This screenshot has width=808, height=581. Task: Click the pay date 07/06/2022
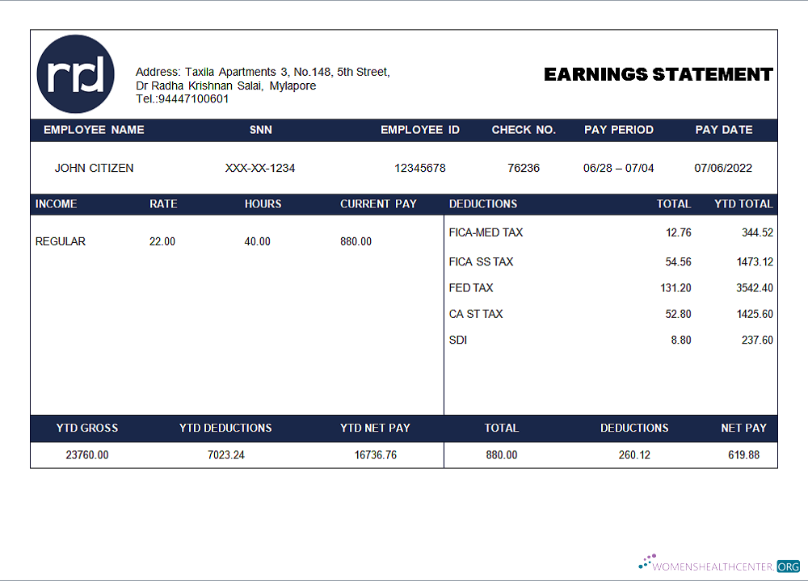coord(723,168)
